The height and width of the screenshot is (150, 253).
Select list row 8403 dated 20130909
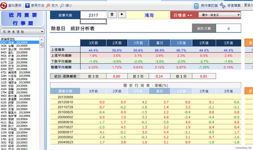coord(20,53)
